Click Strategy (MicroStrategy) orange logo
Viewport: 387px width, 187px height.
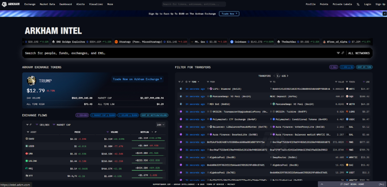[x=116, y=42]
